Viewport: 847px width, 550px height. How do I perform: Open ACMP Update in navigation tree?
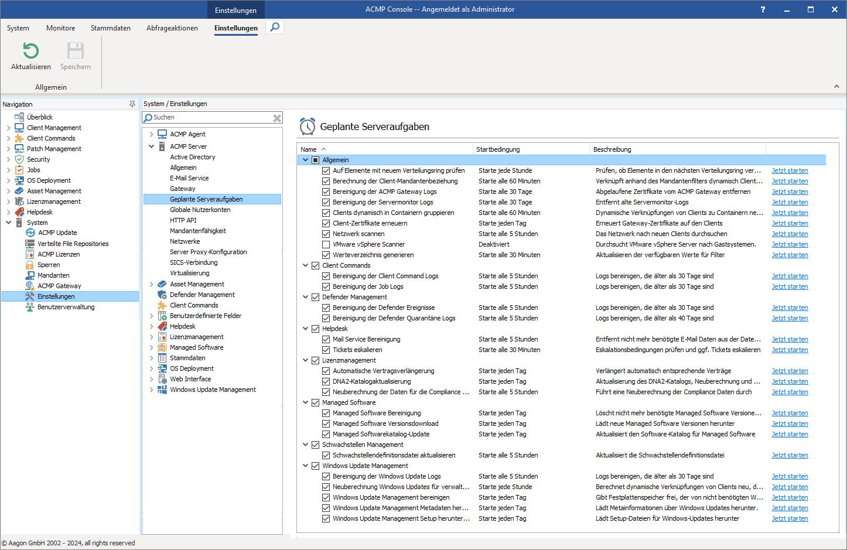click(57, 233)
